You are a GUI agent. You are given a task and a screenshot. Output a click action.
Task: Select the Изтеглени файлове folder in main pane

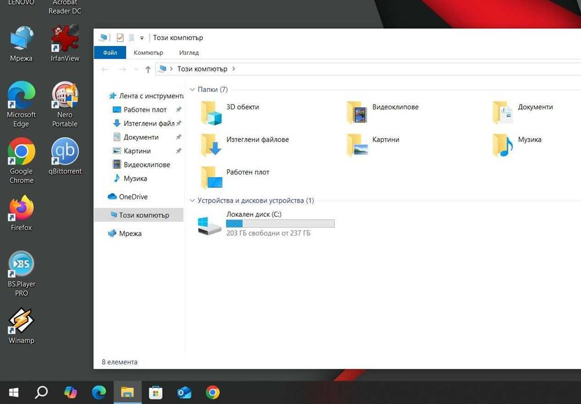245,145
